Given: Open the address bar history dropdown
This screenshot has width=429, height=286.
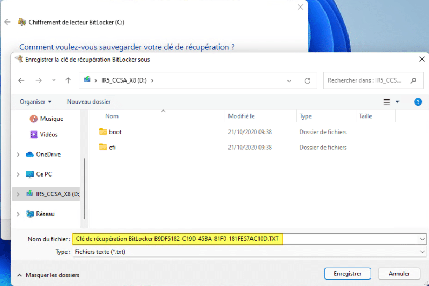Looking at the screenshot, I should (x=289, y=80).
